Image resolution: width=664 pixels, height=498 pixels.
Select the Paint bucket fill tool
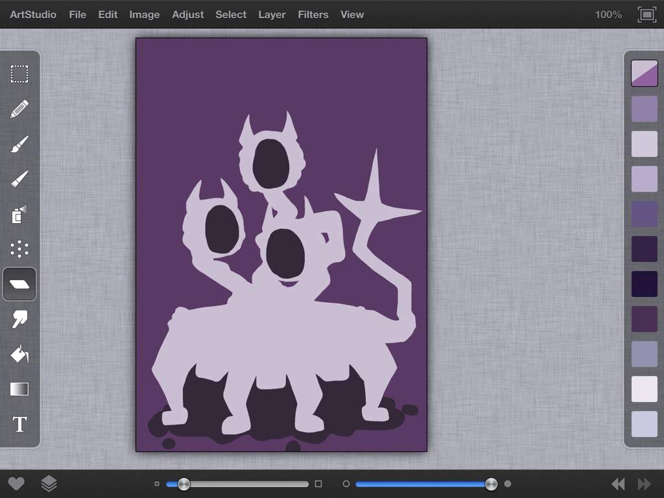19,354
